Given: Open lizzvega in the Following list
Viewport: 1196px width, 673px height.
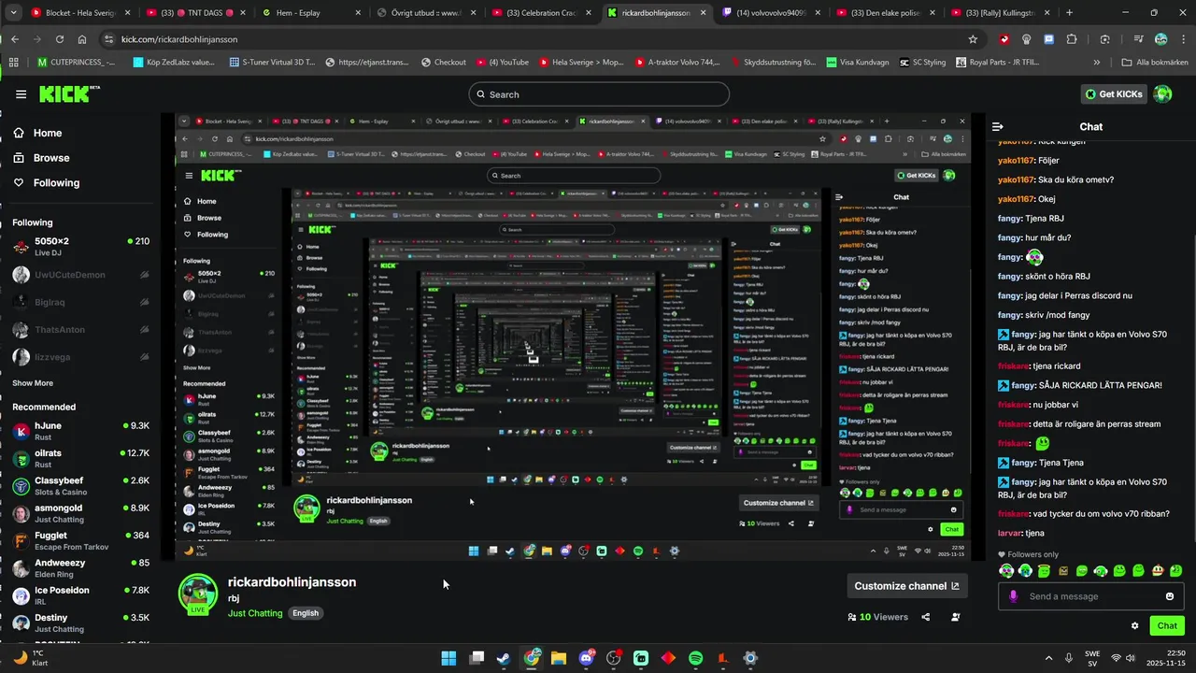Looking at the screenshot, I should [x=80, y=357].
